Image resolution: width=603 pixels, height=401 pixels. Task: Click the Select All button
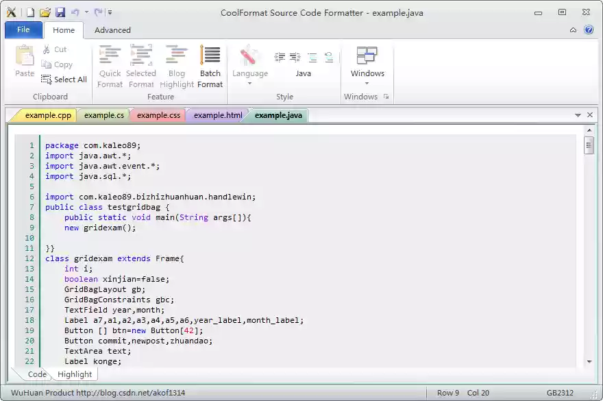point(64,79)
